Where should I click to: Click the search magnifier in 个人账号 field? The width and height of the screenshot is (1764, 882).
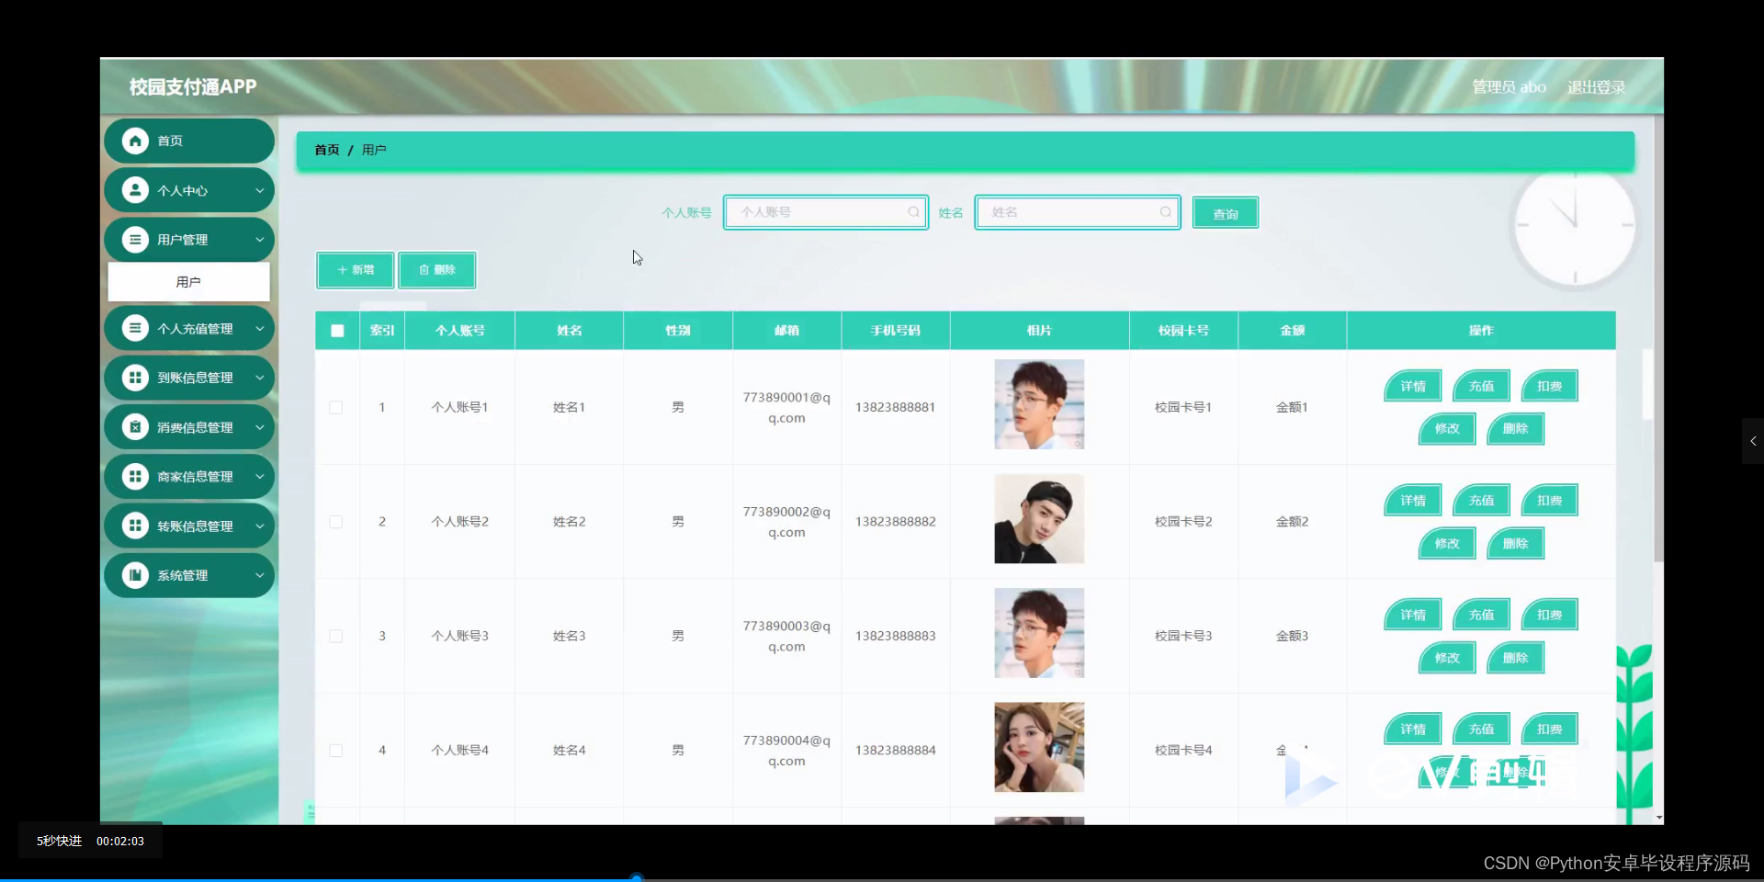coord(913,212)
